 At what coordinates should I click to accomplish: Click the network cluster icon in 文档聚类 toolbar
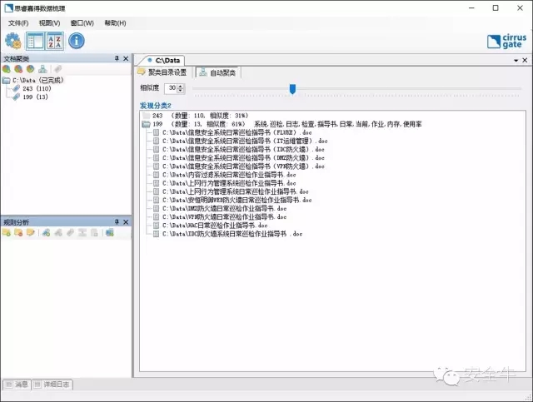pyautogui.click(x=42, y=69)
